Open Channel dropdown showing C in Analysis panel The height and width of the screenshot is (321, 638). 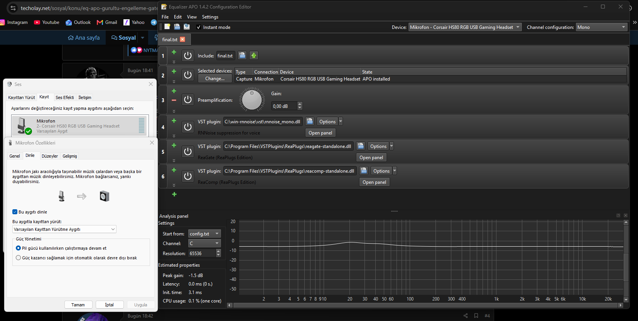(204, 243)
